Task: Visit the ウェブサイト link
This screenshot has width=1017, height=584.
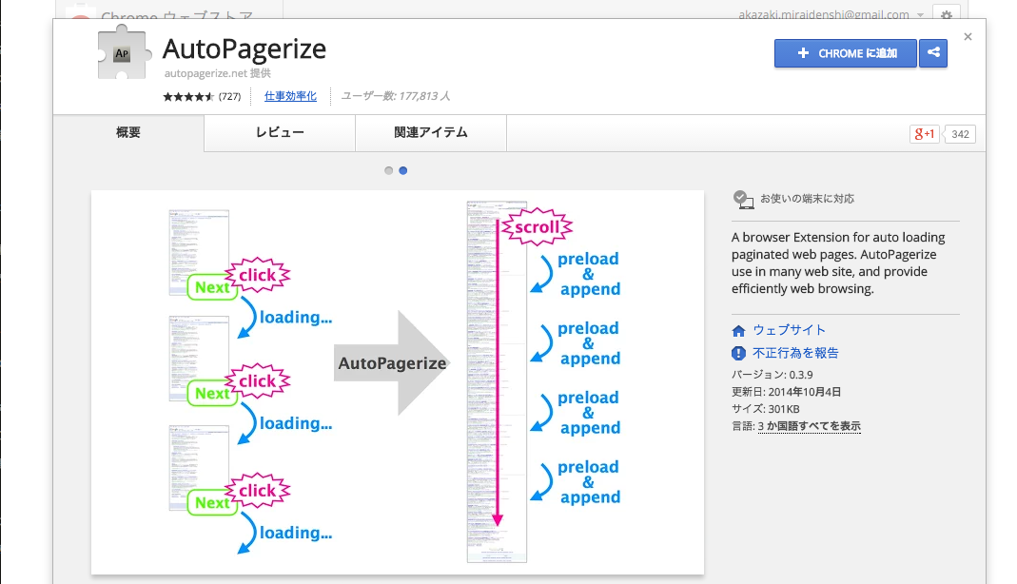Action: click(789, 330)
